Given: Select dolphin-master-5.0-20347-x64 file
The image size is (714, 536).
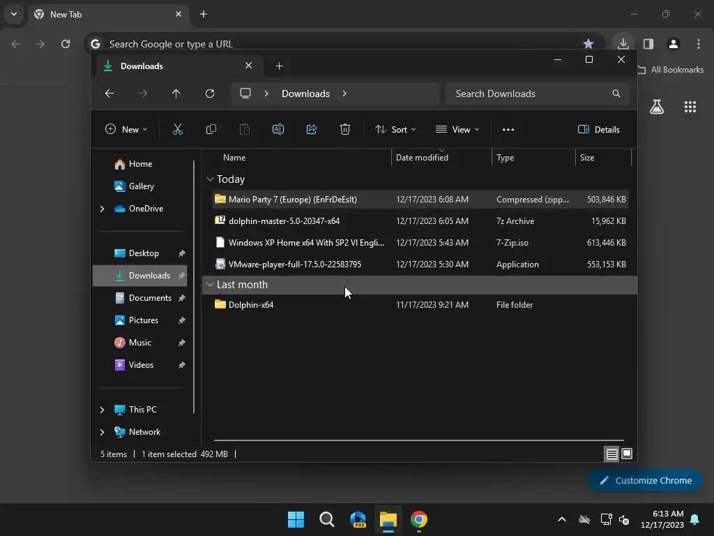Looking at the screenshot, I should [x=420, y=221].
